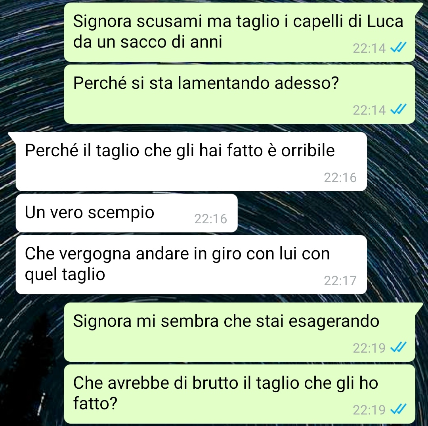This screenshot has height=426, width=428.
Task: Tap the 22:19 timestamp under 'stai esagerando'
Action: [369, 348]
